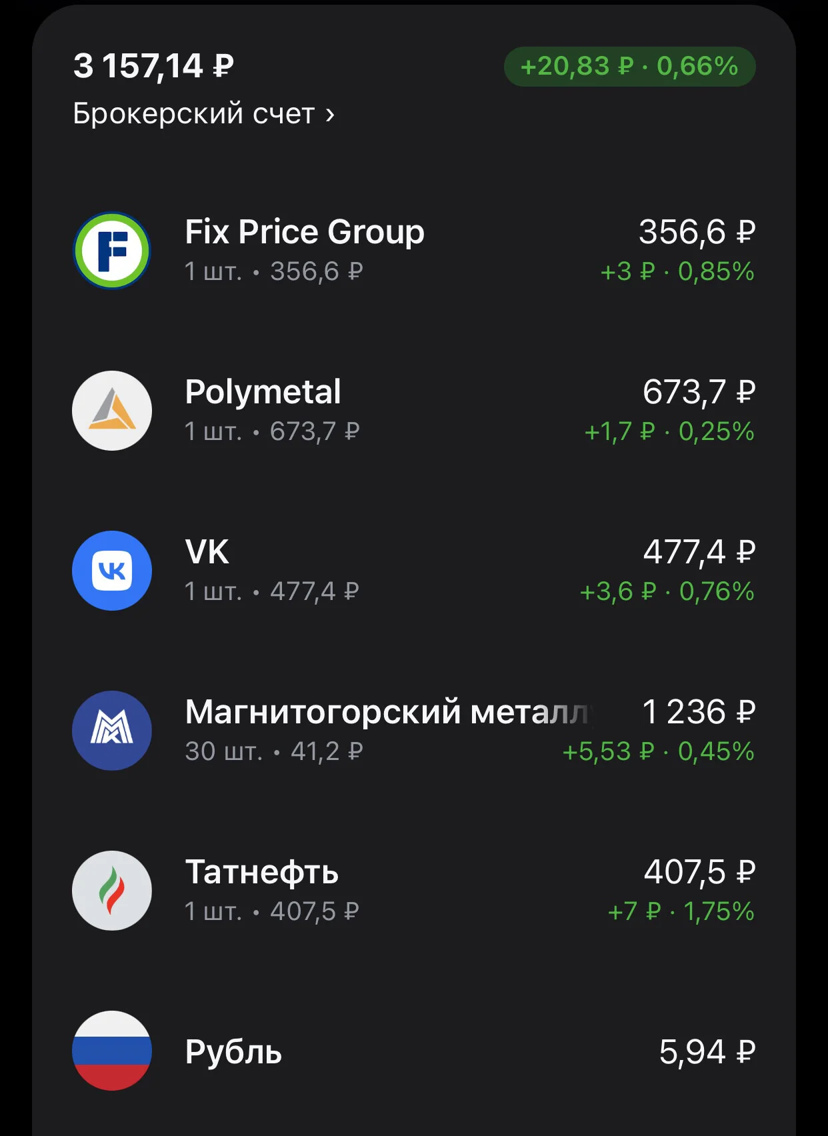Tap ruble balance 5,94 ₽
The height and width of the screenshot is (1136, 828).
point(707,1052)
